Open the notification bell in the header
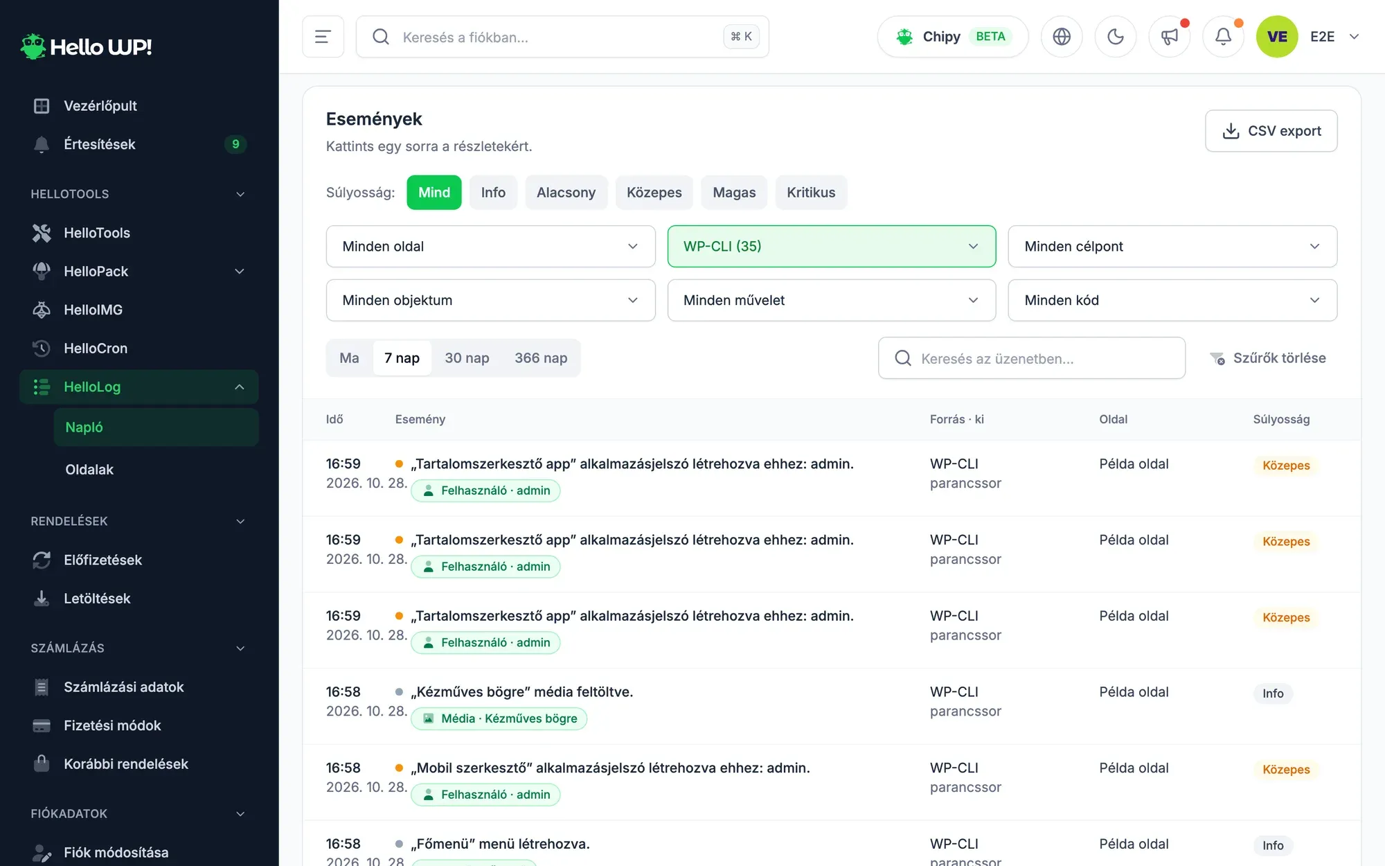Screen dimensions: 1385x866 pyautogui.click(x=1224, y=37)
